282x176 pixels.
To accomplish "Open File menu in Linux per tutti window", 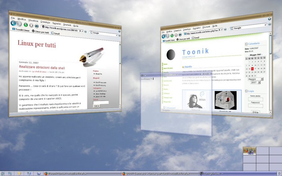I will click(13, 18).
